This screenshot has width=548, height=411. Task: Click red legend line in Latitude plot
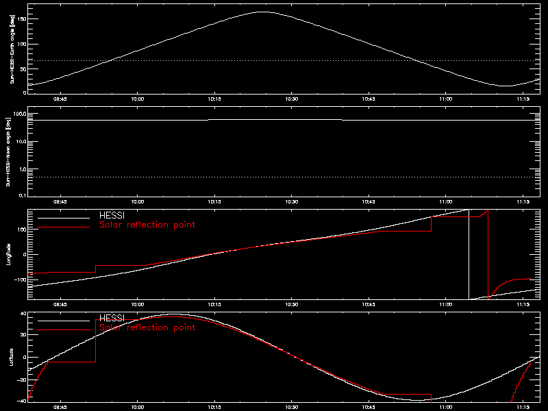point(64,329)
